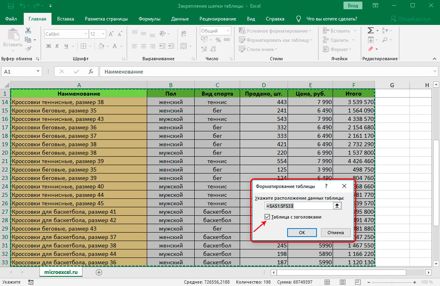The width and height of the screenshot is (440, 286).
Task: Click the AutoSum sigma icon
Action: click(x=370, y=31)
